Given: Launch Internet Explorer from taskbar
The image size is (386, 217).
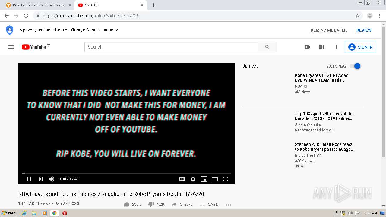Looking at the screenshot, I should coord(24,213).
